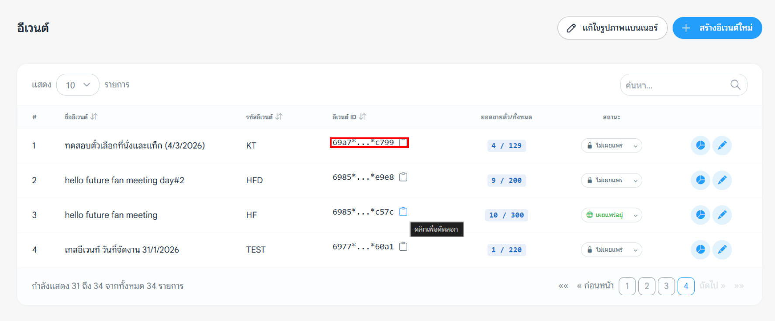This screenshot has width=775, height=321.
Task: Copy event ID 69a7*...*c799 to clipboard
Action: pyautogui.click(x=403, y=142)
